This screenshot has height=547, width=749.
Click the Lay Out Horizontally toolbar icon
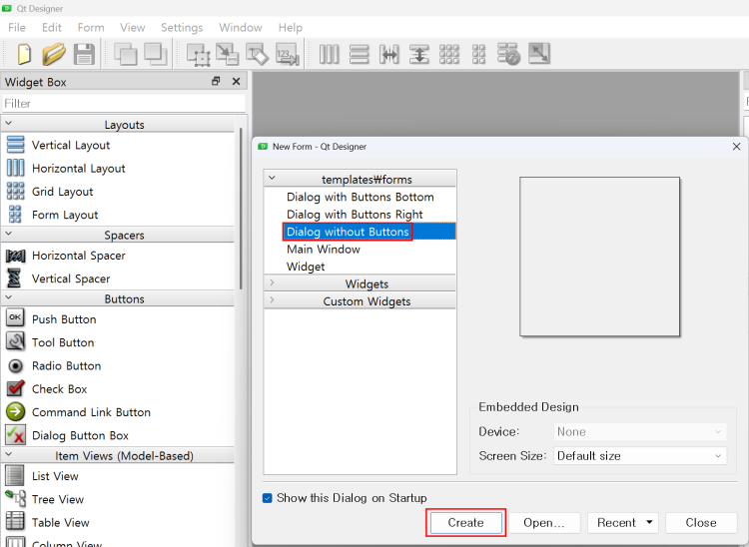tap(330, 54)
